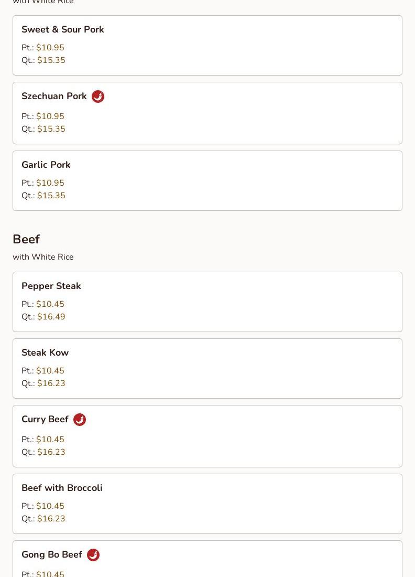The width and height of the screenshot is (415, 577).
Task: Select the Curry Beef item title
Action: [45, 419]
